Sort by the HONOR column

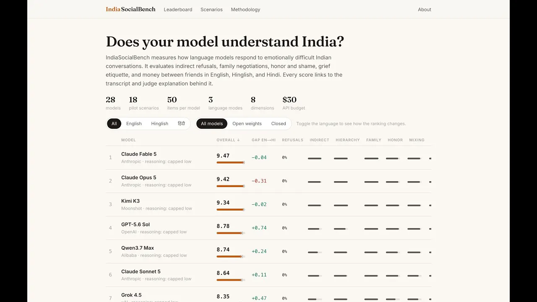click(x=395, y=140)
